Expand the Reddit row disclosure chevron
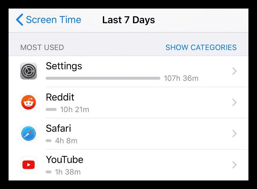 [234, 102]
